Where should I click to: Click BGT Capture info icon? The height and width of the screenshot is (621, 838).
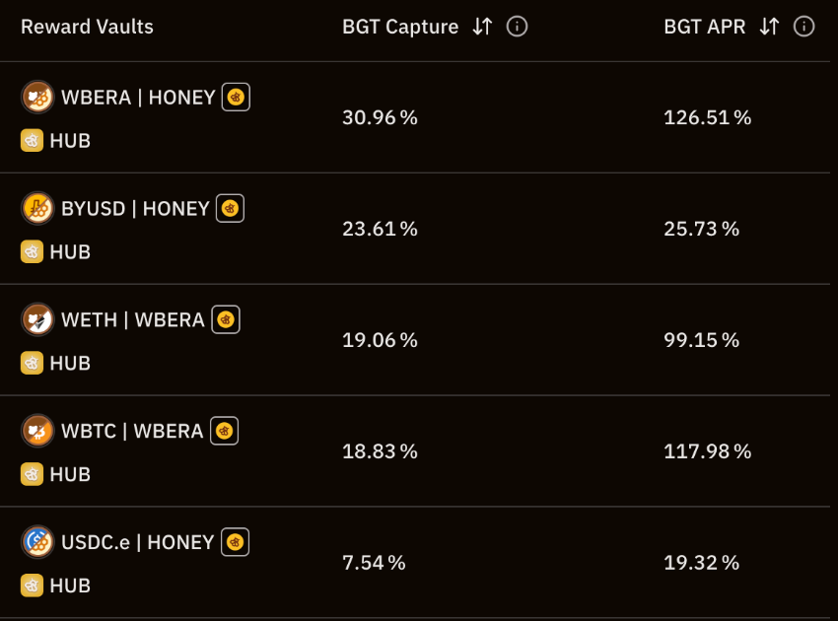coord(517,27)
